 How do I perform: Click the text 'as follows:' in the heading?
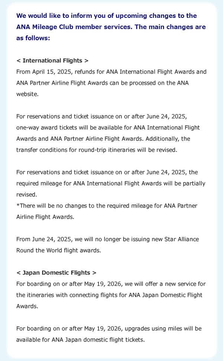point(33,38)
